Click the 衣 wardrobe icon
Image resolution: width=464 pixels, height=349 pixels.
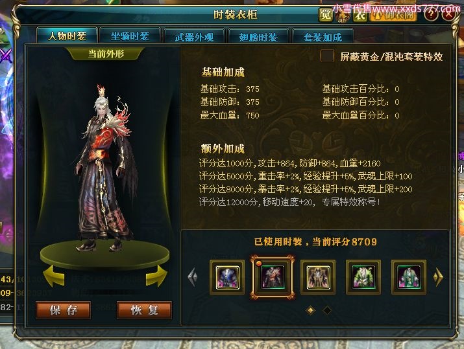[360, 14]
